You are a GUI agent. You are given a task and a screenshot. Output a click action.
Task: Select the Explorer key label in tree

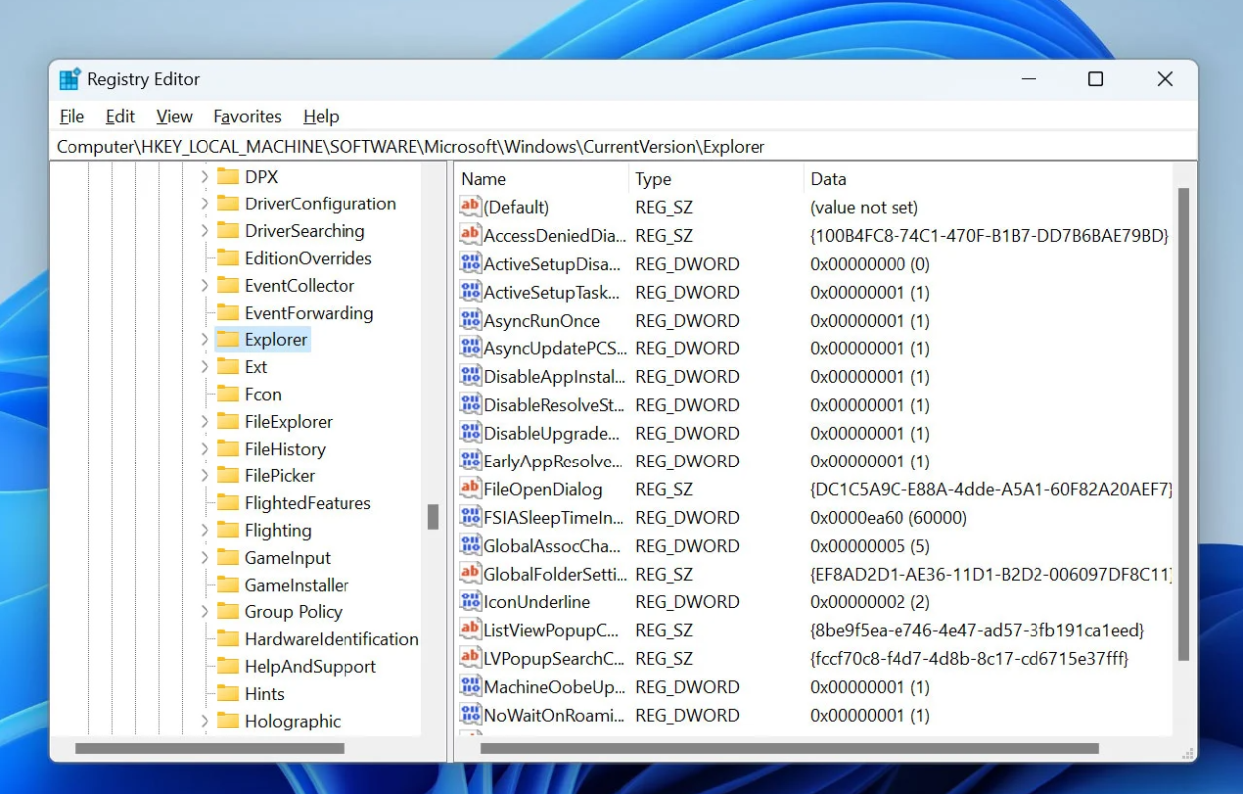[x=276, y=339]
